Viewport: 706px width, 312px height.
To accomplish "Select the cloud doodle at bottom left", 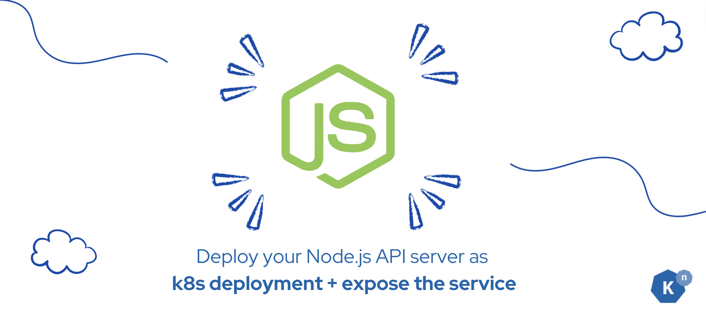I will click(63, 252).
